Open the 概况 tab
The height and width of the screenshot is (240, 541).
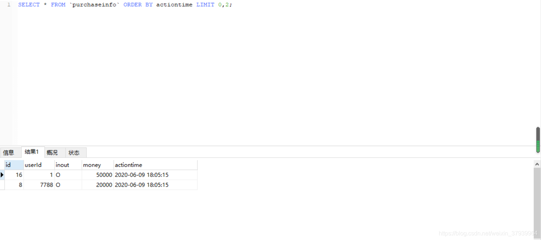(53, 152)
